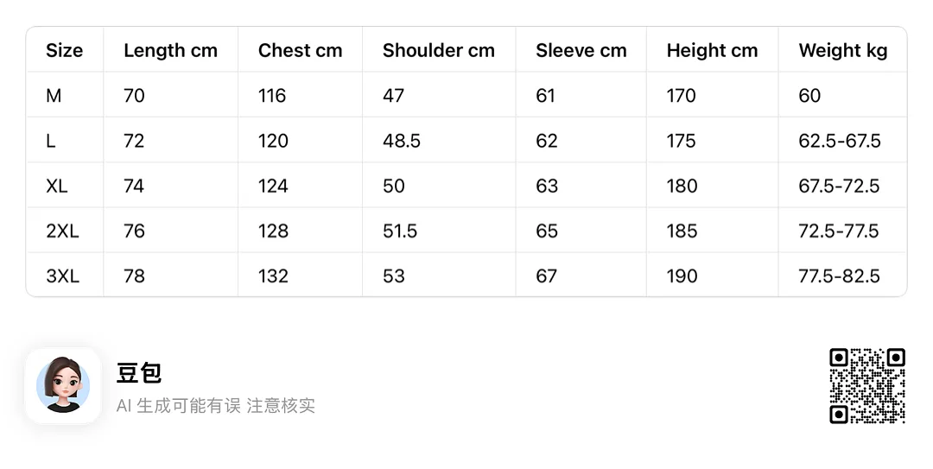The height and width of the screenshot is (469, 933).
Task: Select the Height cm header cell
Action: (712, 51)
